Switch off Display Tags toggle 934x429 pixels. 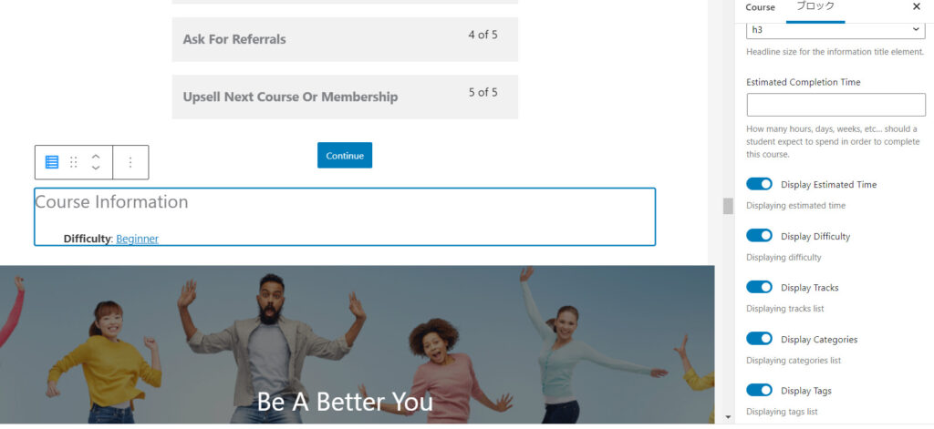click(x=759, y=391)
